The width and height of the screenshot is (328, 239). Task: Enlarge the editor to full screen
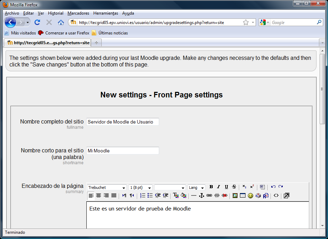tap(286, 196)
